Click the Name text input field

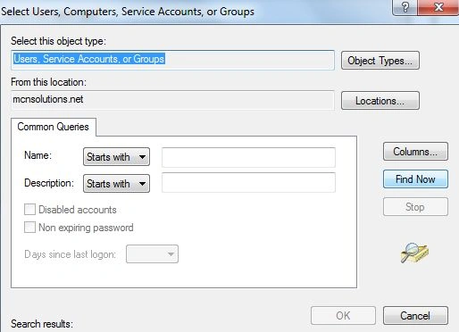click(x=248, y=157)
